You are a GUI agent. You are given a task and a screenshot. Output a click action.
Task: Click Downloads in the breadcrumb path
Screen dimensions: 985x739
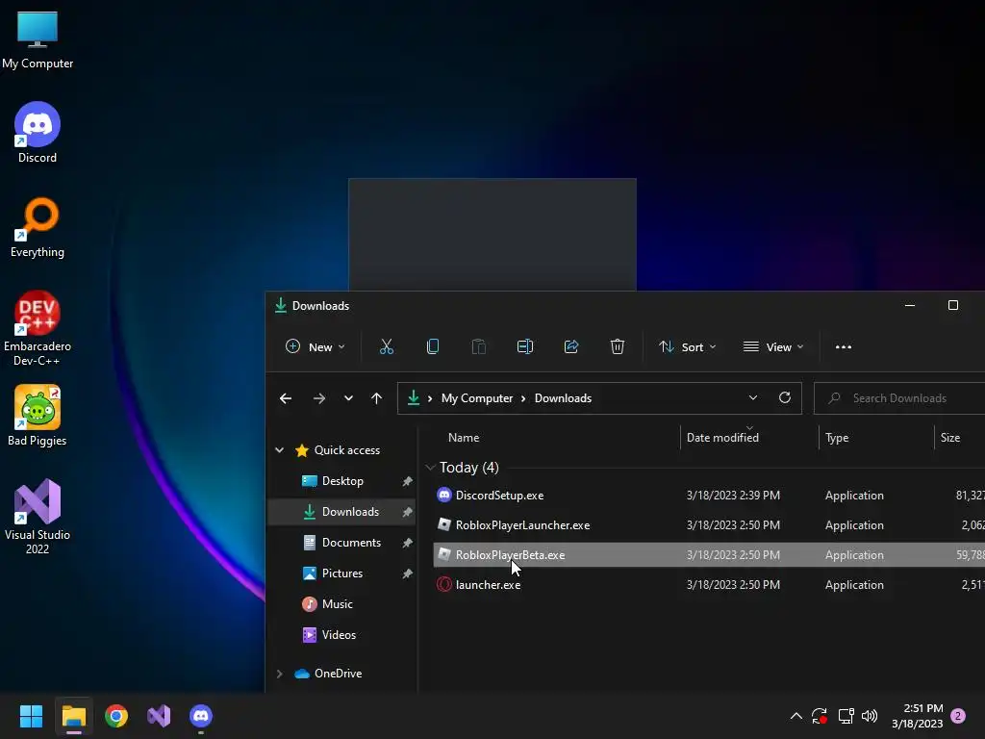(x=563, y=398)
